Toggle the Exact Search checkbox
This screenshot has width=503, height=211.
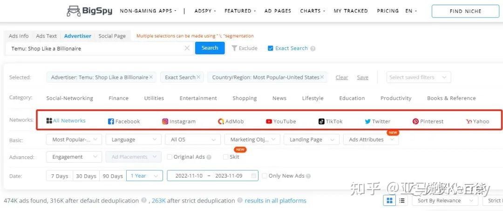pyautogui.click(x=270, y=48)
